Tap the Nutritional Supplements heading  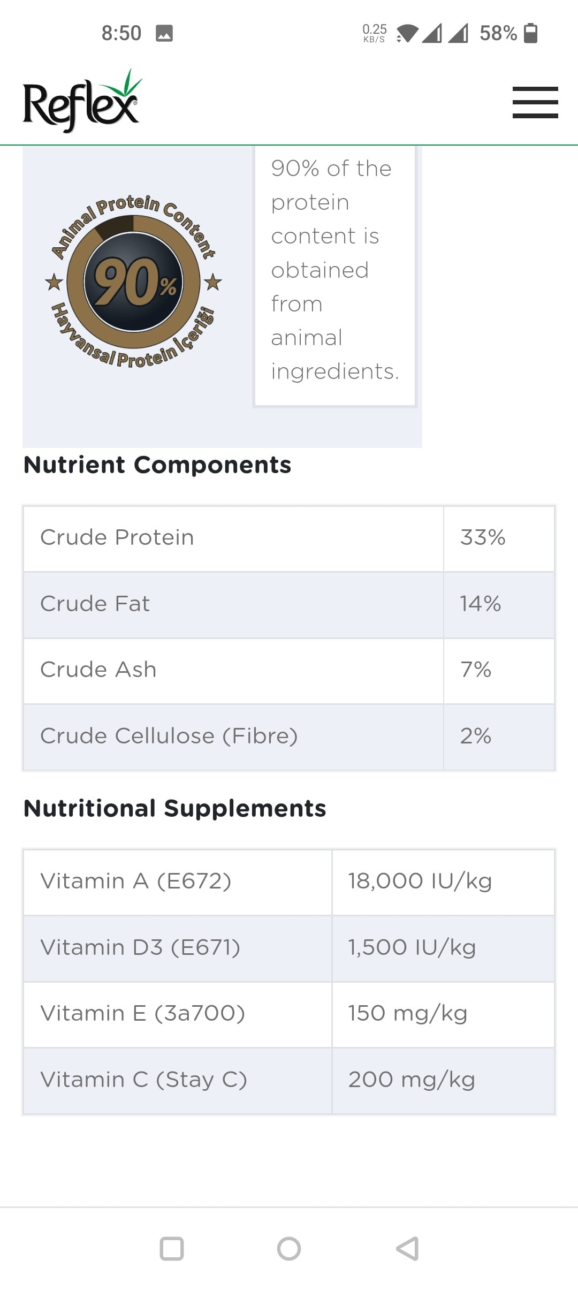point(174,808)
